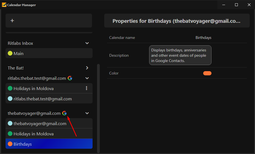Image resolution: width=255 pixels, height=154 pixels.
Task: Minimize the Calendar Manager window
Action: [224, 5]
